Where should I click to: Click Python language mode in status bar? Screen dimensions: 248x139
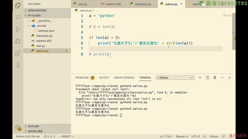pos(214,136)
